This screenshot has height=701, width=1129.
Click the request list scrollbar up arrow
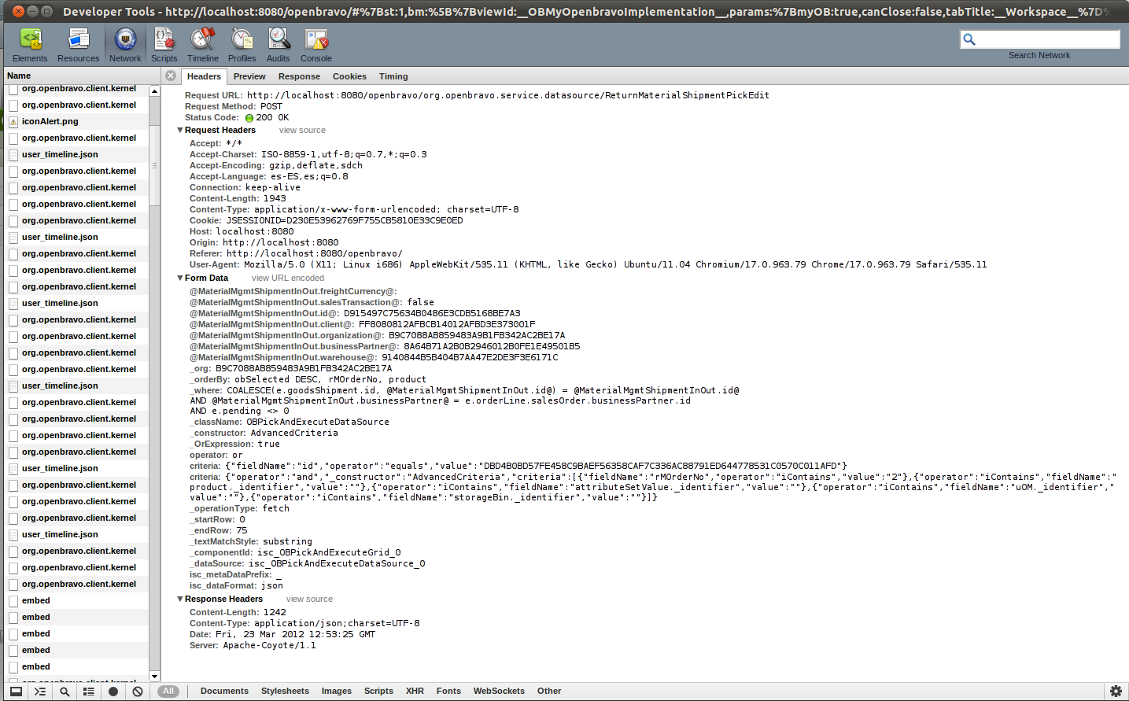(x=154, y=91)
